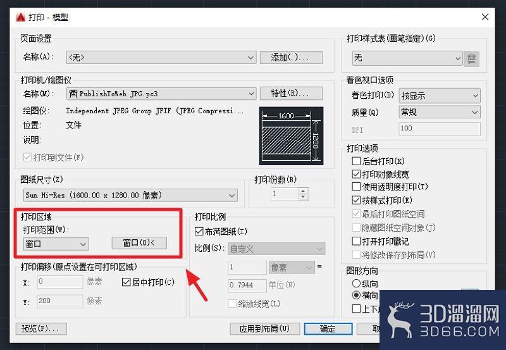Image resolution: width=506 pixels, height=350 pixels.
Task: Toggle 后台打印(K) checkbox
Action: coord(356,161)
